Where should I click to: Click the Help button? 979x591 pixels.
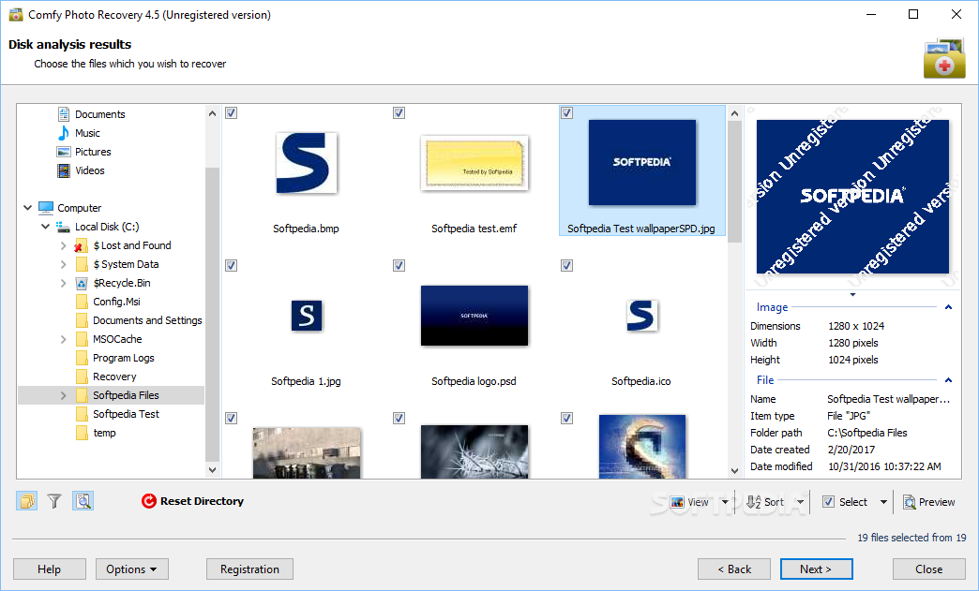50,569
